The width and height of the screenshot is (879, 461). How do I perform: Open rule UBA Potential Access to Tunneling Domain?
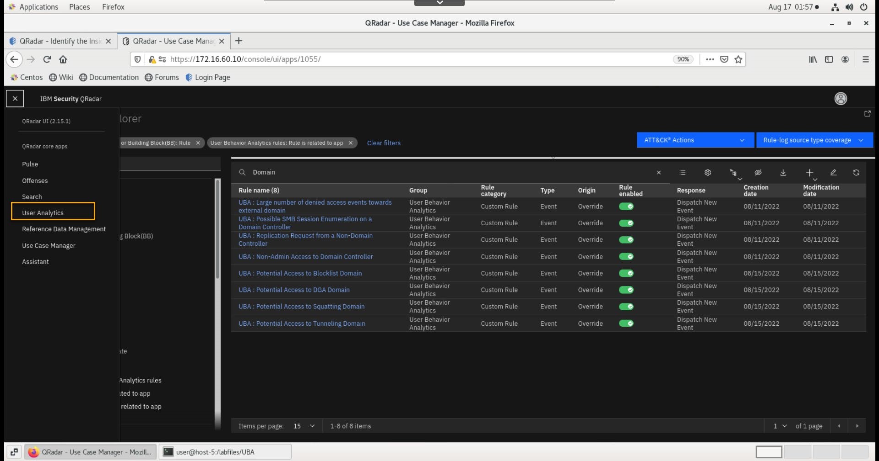coord(302,323)
